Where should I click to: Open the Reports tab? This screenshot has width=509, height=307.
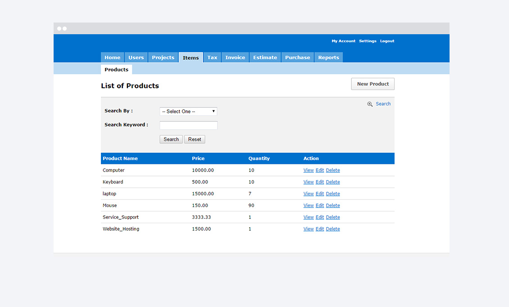pos(328,58)
